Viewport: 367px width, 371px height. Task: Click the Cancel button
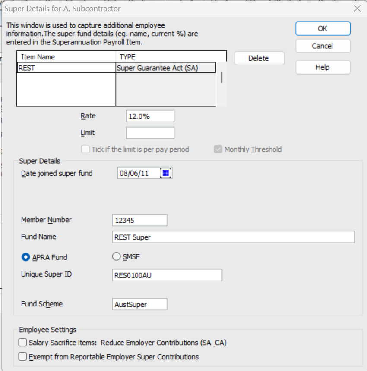pos(323,46)
